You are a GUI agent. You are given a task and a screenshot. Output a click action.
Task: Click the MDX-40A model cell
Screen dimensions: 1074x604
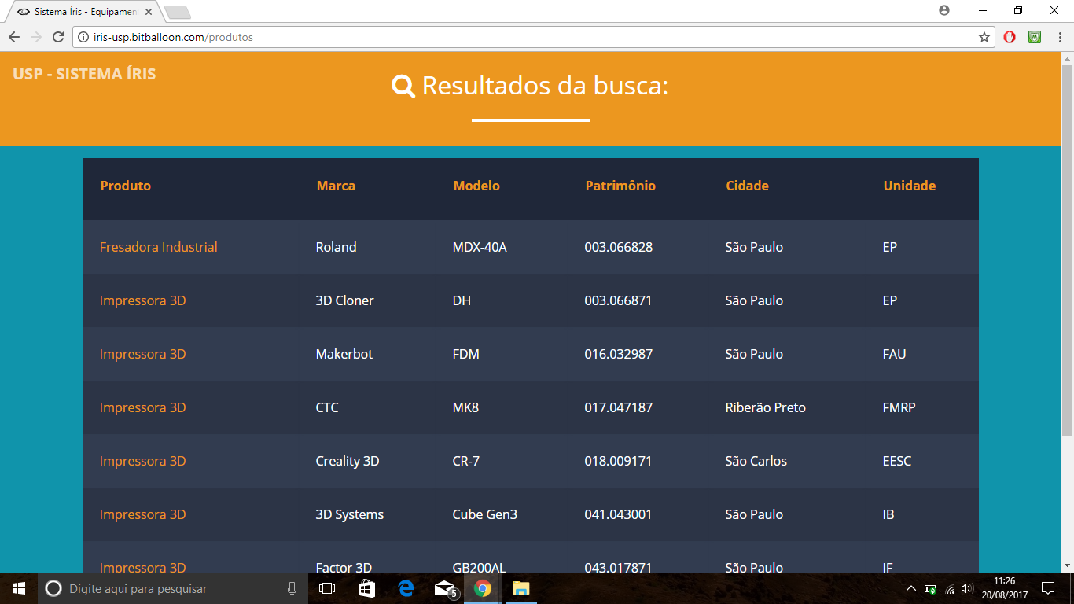(480, 247)
